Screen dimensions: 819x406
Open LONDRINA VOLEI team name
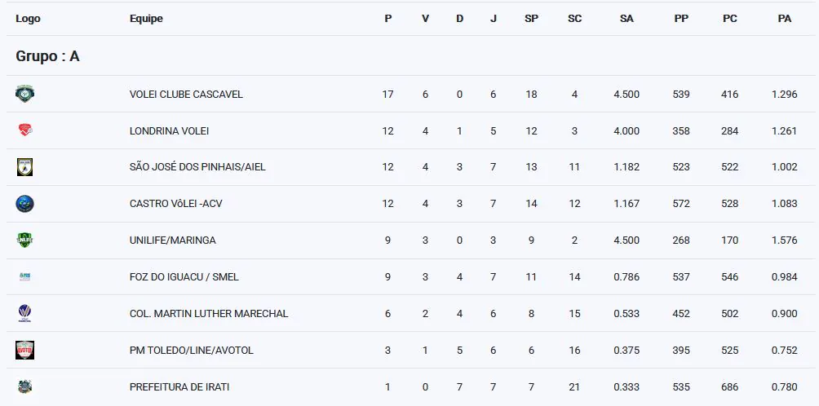(169, 131)
